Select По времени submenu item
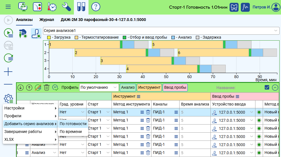This screenshot has height=157, width=281. (x=71, y=132)
